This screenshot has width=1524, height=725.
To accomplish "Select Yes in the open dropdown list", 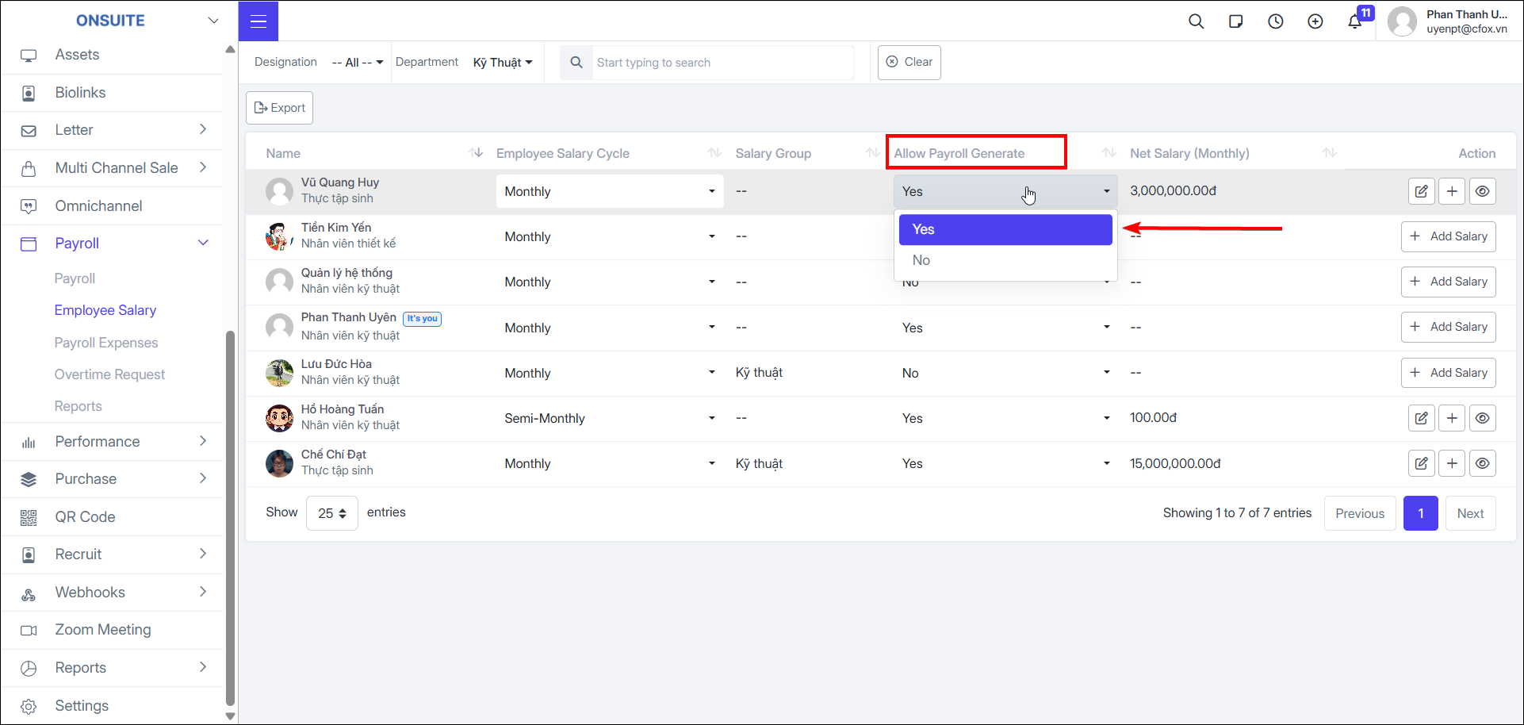I will click(1005, 229).
